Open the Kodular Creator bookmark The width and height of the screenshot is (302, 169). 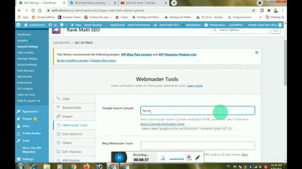tap(69, 17)
